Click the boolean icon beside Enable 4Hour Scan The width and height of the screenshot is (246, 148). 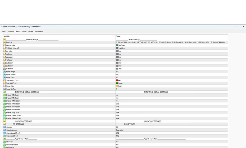pos(4,110)
